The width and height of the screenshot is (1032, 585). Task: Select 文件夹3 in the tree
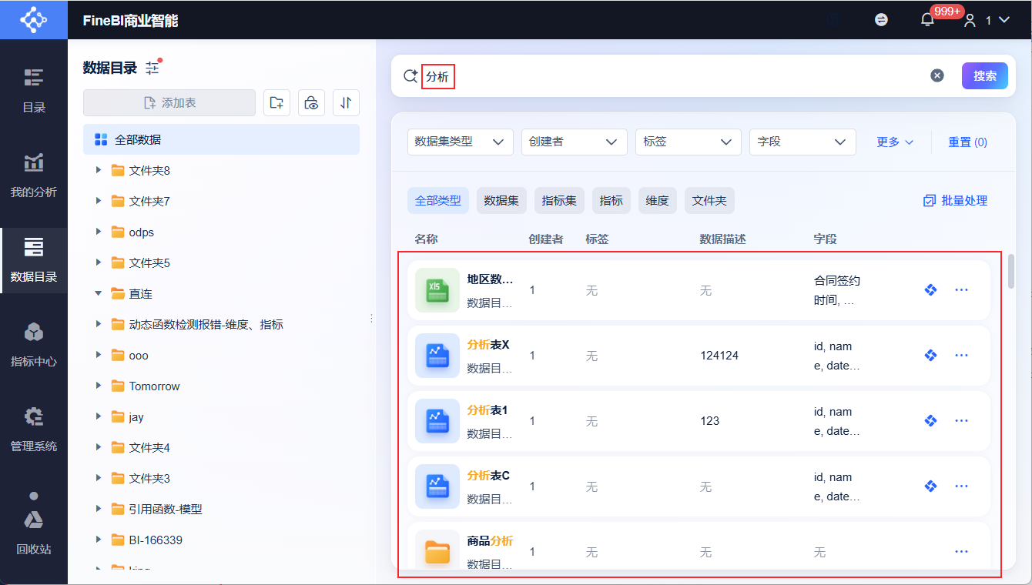(221, 478)
